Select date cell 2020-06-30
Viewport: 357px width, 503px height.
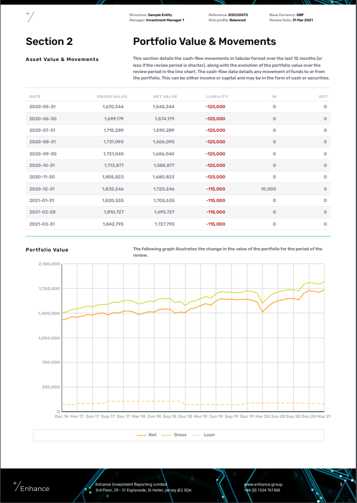point(43,119)
